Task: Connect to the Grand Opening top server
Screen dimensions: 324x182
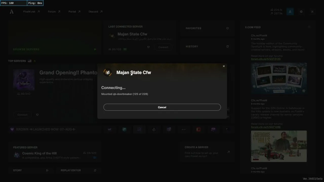Action: 22,115
